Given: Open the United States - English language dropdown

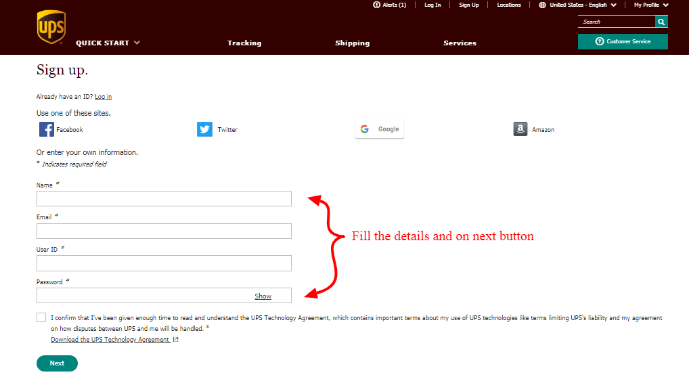Looking at the screenshot, I should click(583, 5).
